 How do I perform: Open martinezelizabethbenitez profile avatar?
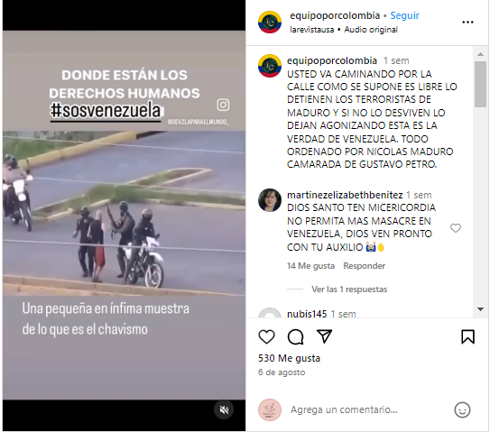click(270, 200)
